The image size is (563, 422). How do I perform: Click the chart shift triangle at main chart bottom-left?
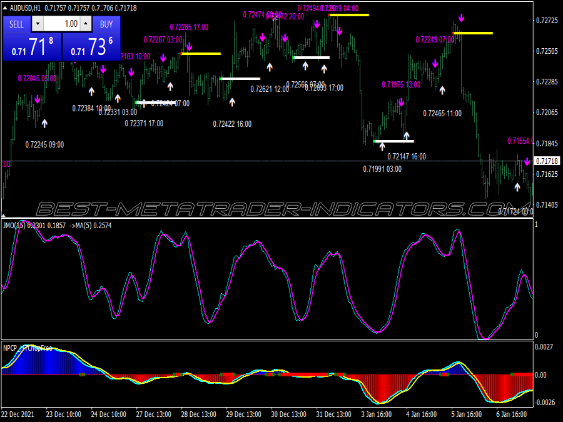click(x=4, y=216)
